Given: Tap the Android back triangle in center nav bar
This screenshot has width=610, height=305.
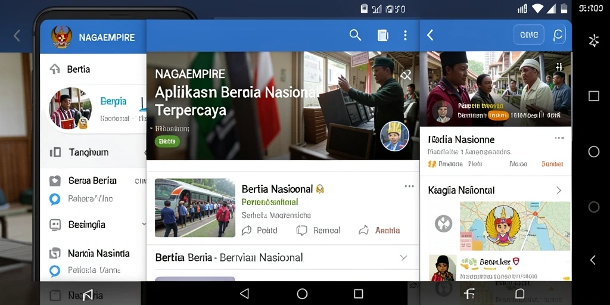Looking at the screenshot, I should 244,293.
